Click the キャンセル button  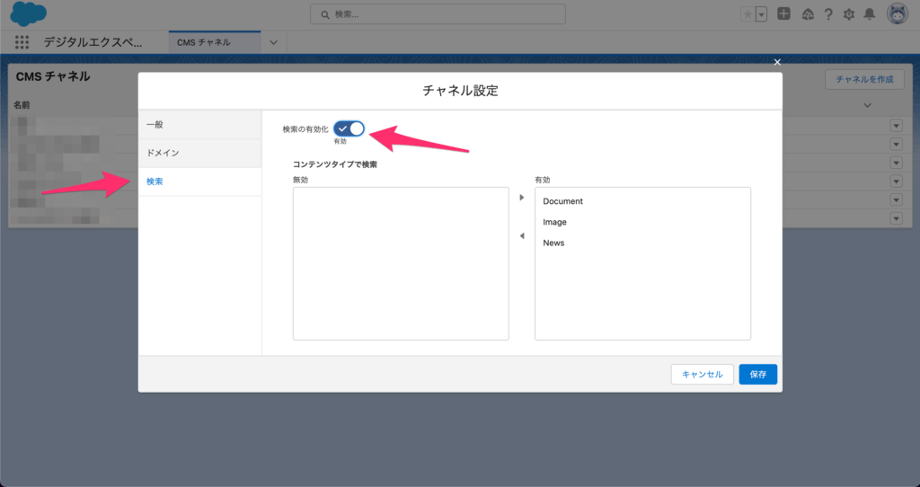(702, 374)
